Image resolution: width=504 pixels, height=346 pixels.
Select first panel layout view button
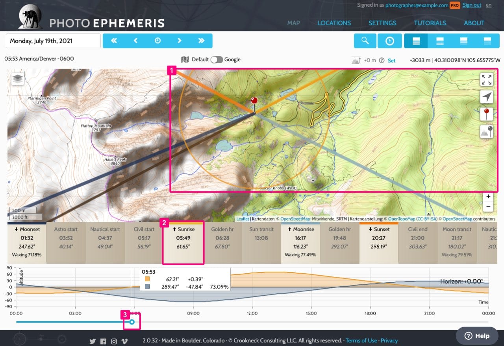[416, 40]
